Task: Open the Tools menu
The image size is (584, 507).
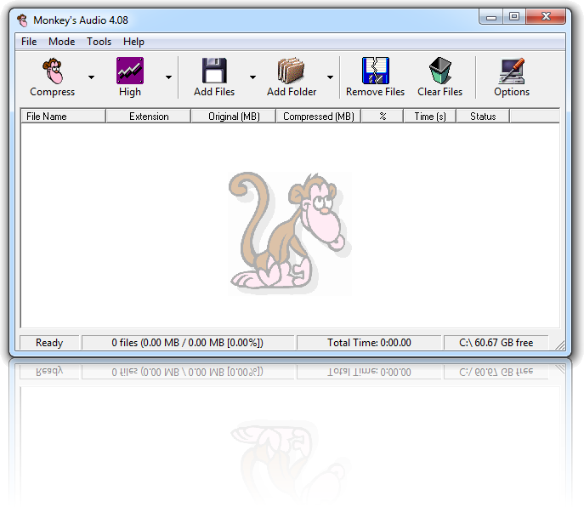Action: point(99,42)
